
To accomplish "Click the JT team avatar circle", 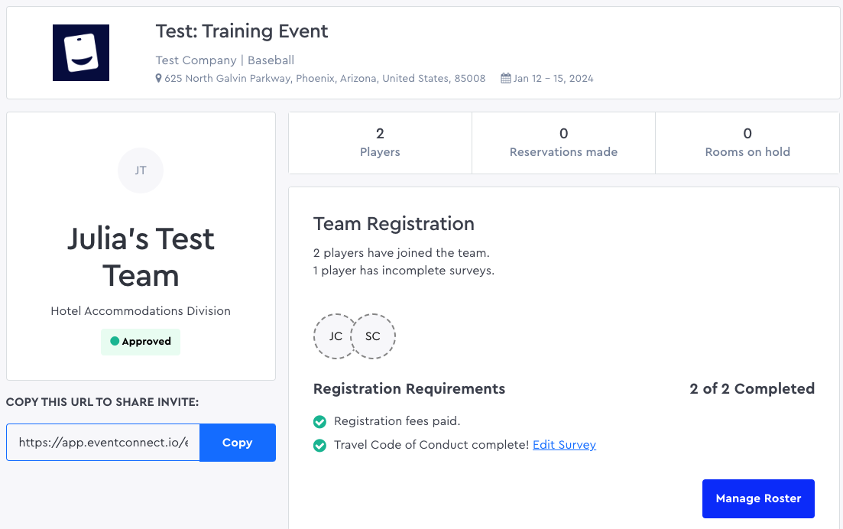I will click(141, 170).
